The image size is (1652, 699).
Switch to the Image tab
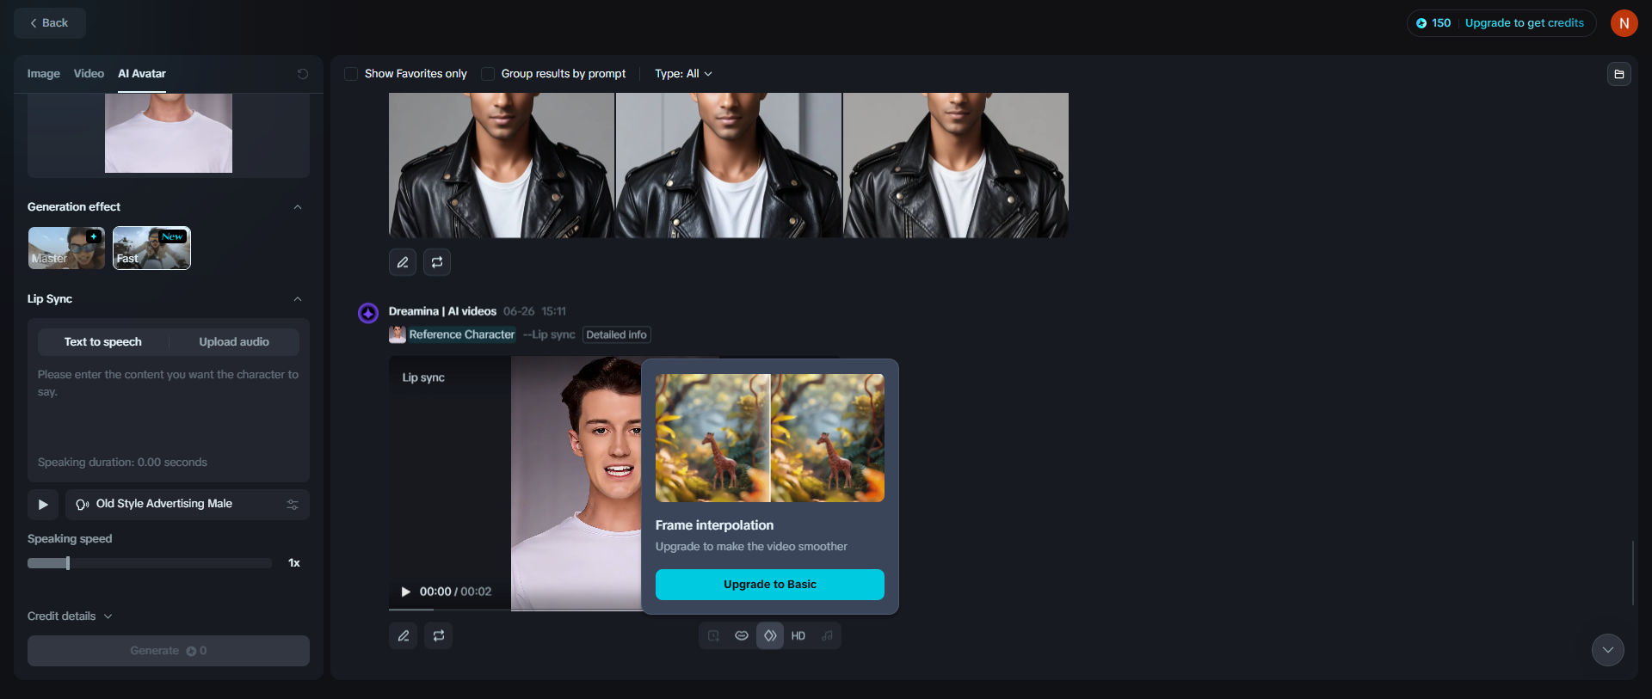(44, 74)
